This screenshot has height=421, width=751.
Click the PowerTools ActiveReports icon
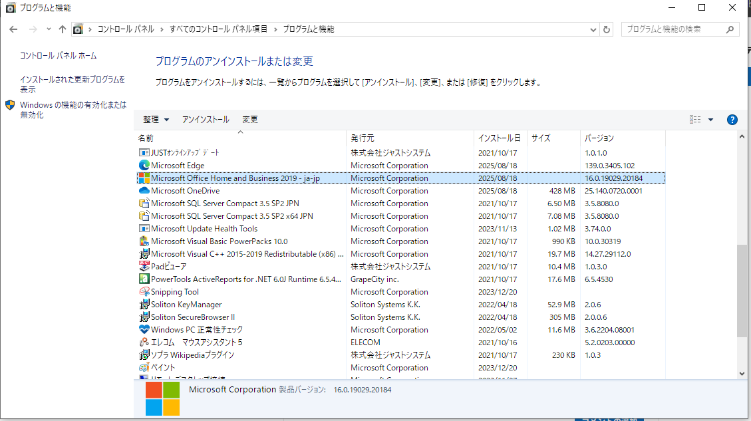click(x=144, y=279)
